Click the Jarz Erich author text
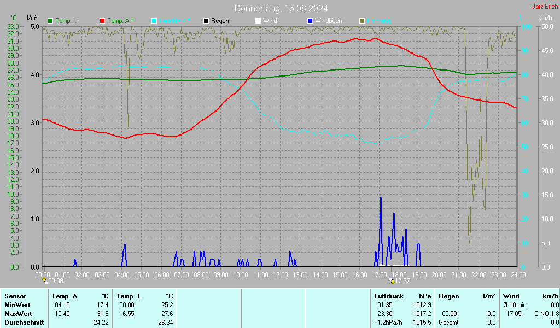This screenshot has width=560, height=328. coord(545,7)
